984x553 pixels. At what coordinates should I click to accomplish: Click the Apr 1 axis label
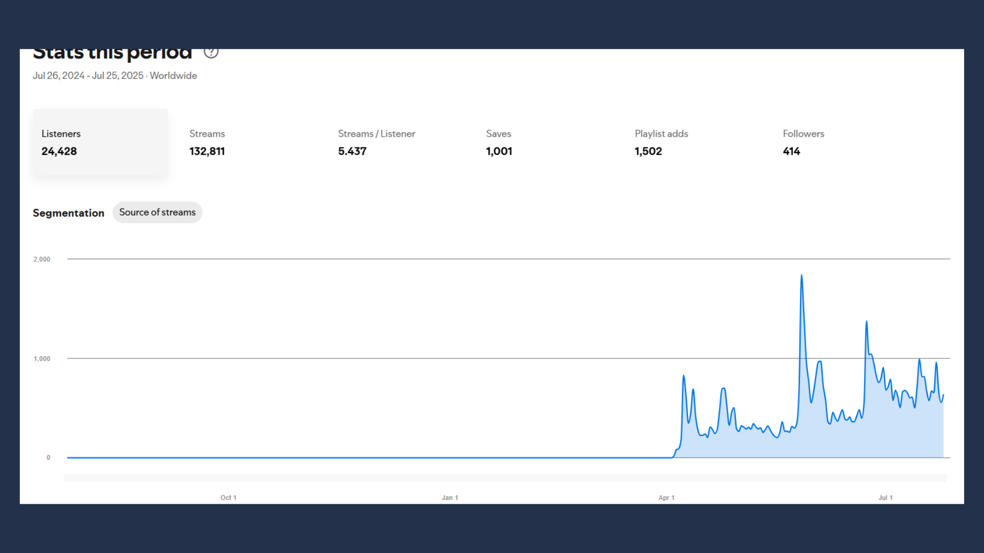tap(666, 498)
